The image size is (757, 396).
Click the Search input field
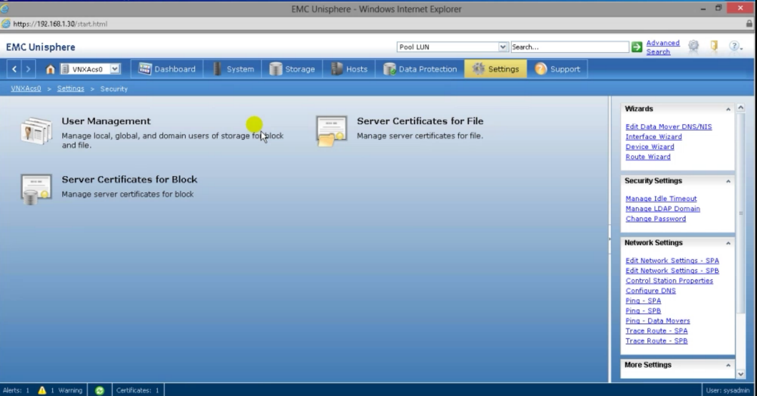click(x=569, y=47)
